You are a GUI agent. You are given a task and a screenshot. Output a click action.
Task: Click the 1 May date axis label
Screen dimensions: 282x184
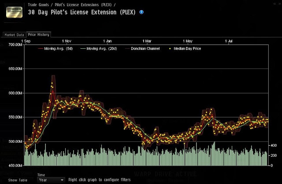pyautogui.click(x=188, y=41)
